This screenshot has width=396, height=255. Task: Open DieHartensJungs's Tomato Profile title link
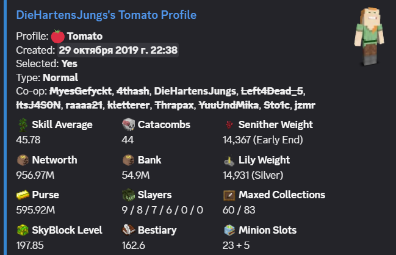coord(106,15)
